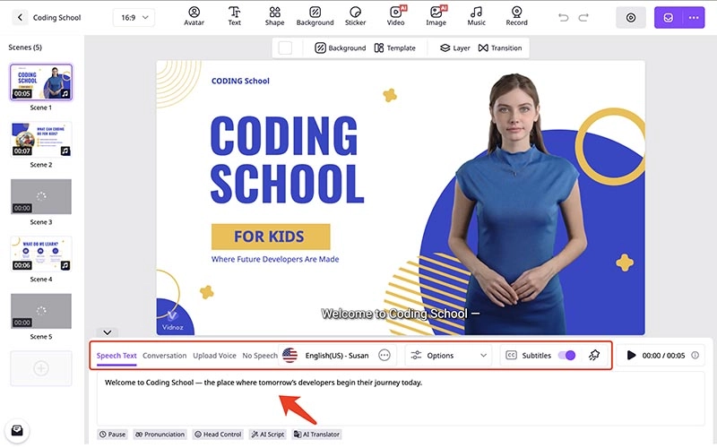717x448 pixels.
Task: Switch to the Upload Voice tab
Action: pos(214,356)
